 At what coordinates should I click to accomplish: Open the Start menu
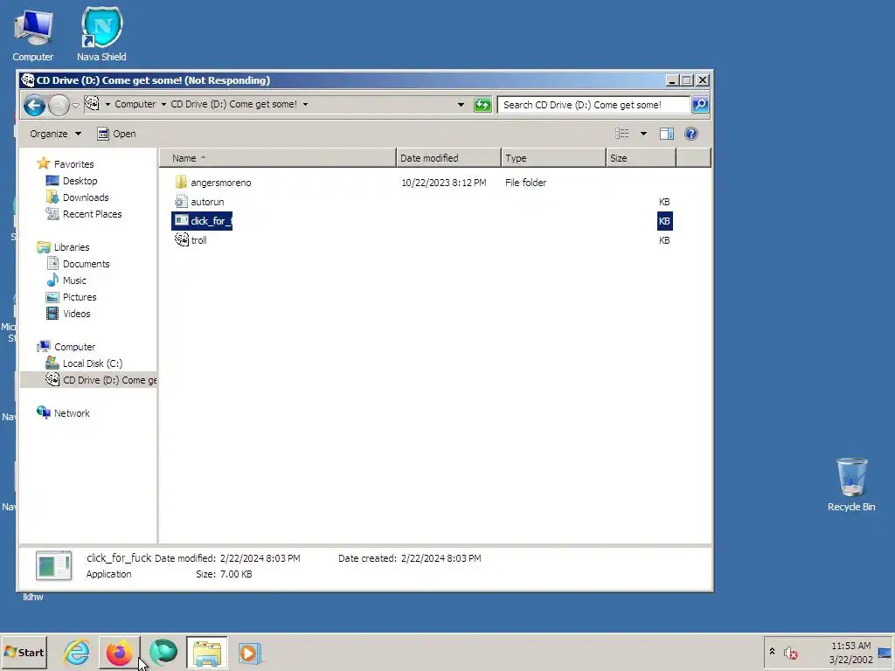pos(24,652)
